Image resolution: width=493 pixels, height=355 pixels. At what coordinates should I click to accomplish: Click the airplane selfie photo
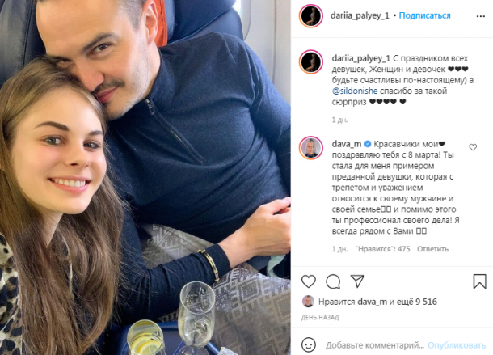(x=145, y=178)
